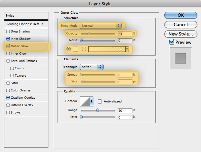Select the gradient radio button
201x152 pixels.
click(84, 49)
